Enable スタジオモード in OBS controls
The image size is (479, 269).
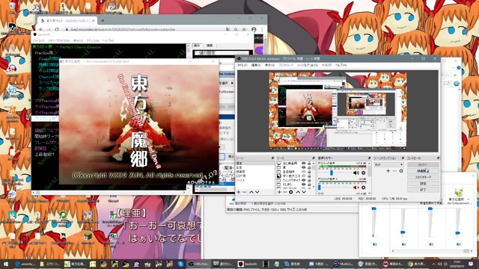423,177
